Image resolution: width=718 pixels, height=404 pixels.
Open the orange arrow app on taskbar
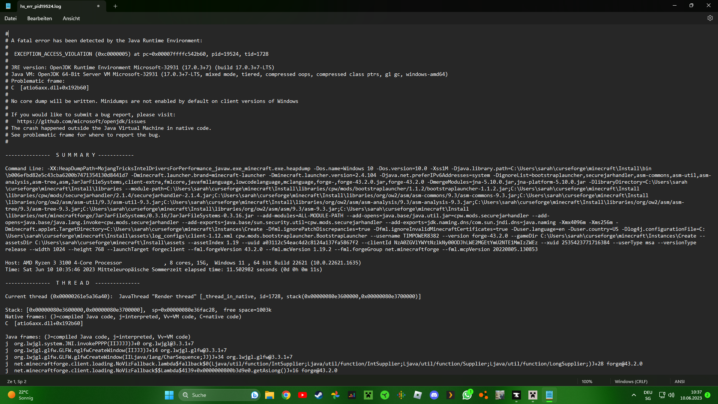451,395
